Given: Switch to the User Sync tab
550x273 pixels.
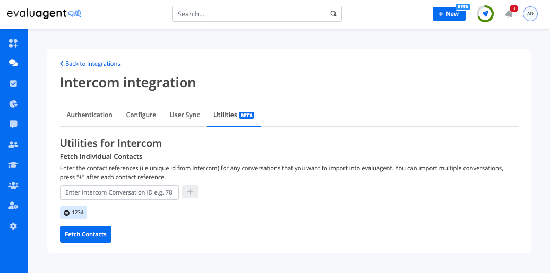Looking at the screenshot, I should tap(185, 115).
